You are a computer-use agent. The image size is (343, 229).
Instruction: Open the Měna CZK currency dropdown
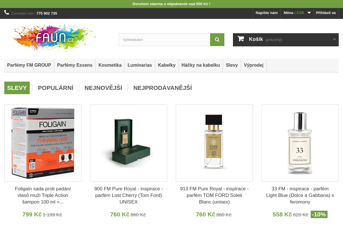pos(297,13)
